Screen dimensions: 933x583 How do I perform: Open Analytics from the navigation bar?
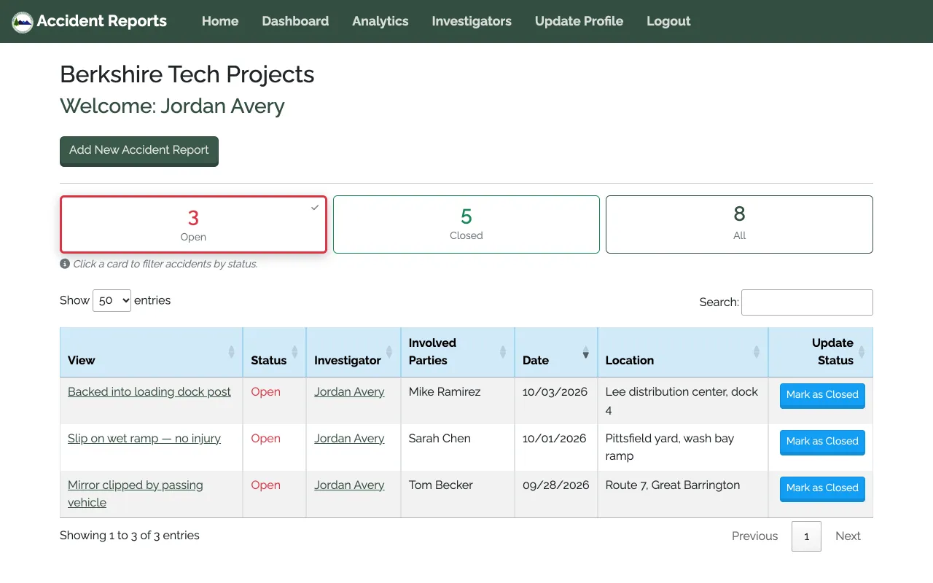coord(380,21)
